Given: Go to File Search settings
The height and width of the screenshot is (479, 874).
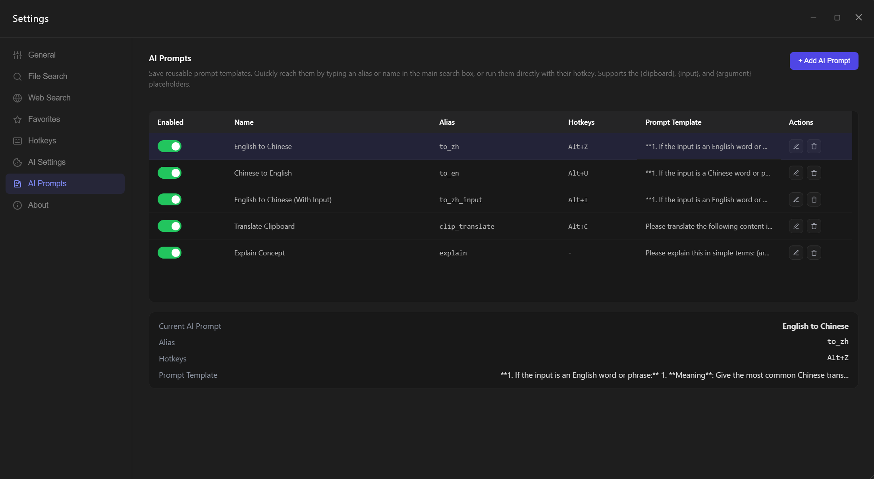Looking at the screenshot, I should [65, 76].
